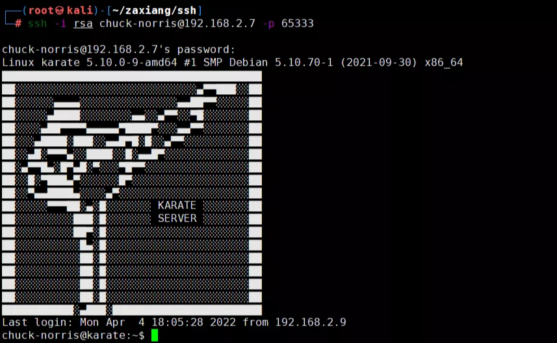Click the 'KARATE' word in the ASCII art
The image size is (557, 343).
(177, 205)
